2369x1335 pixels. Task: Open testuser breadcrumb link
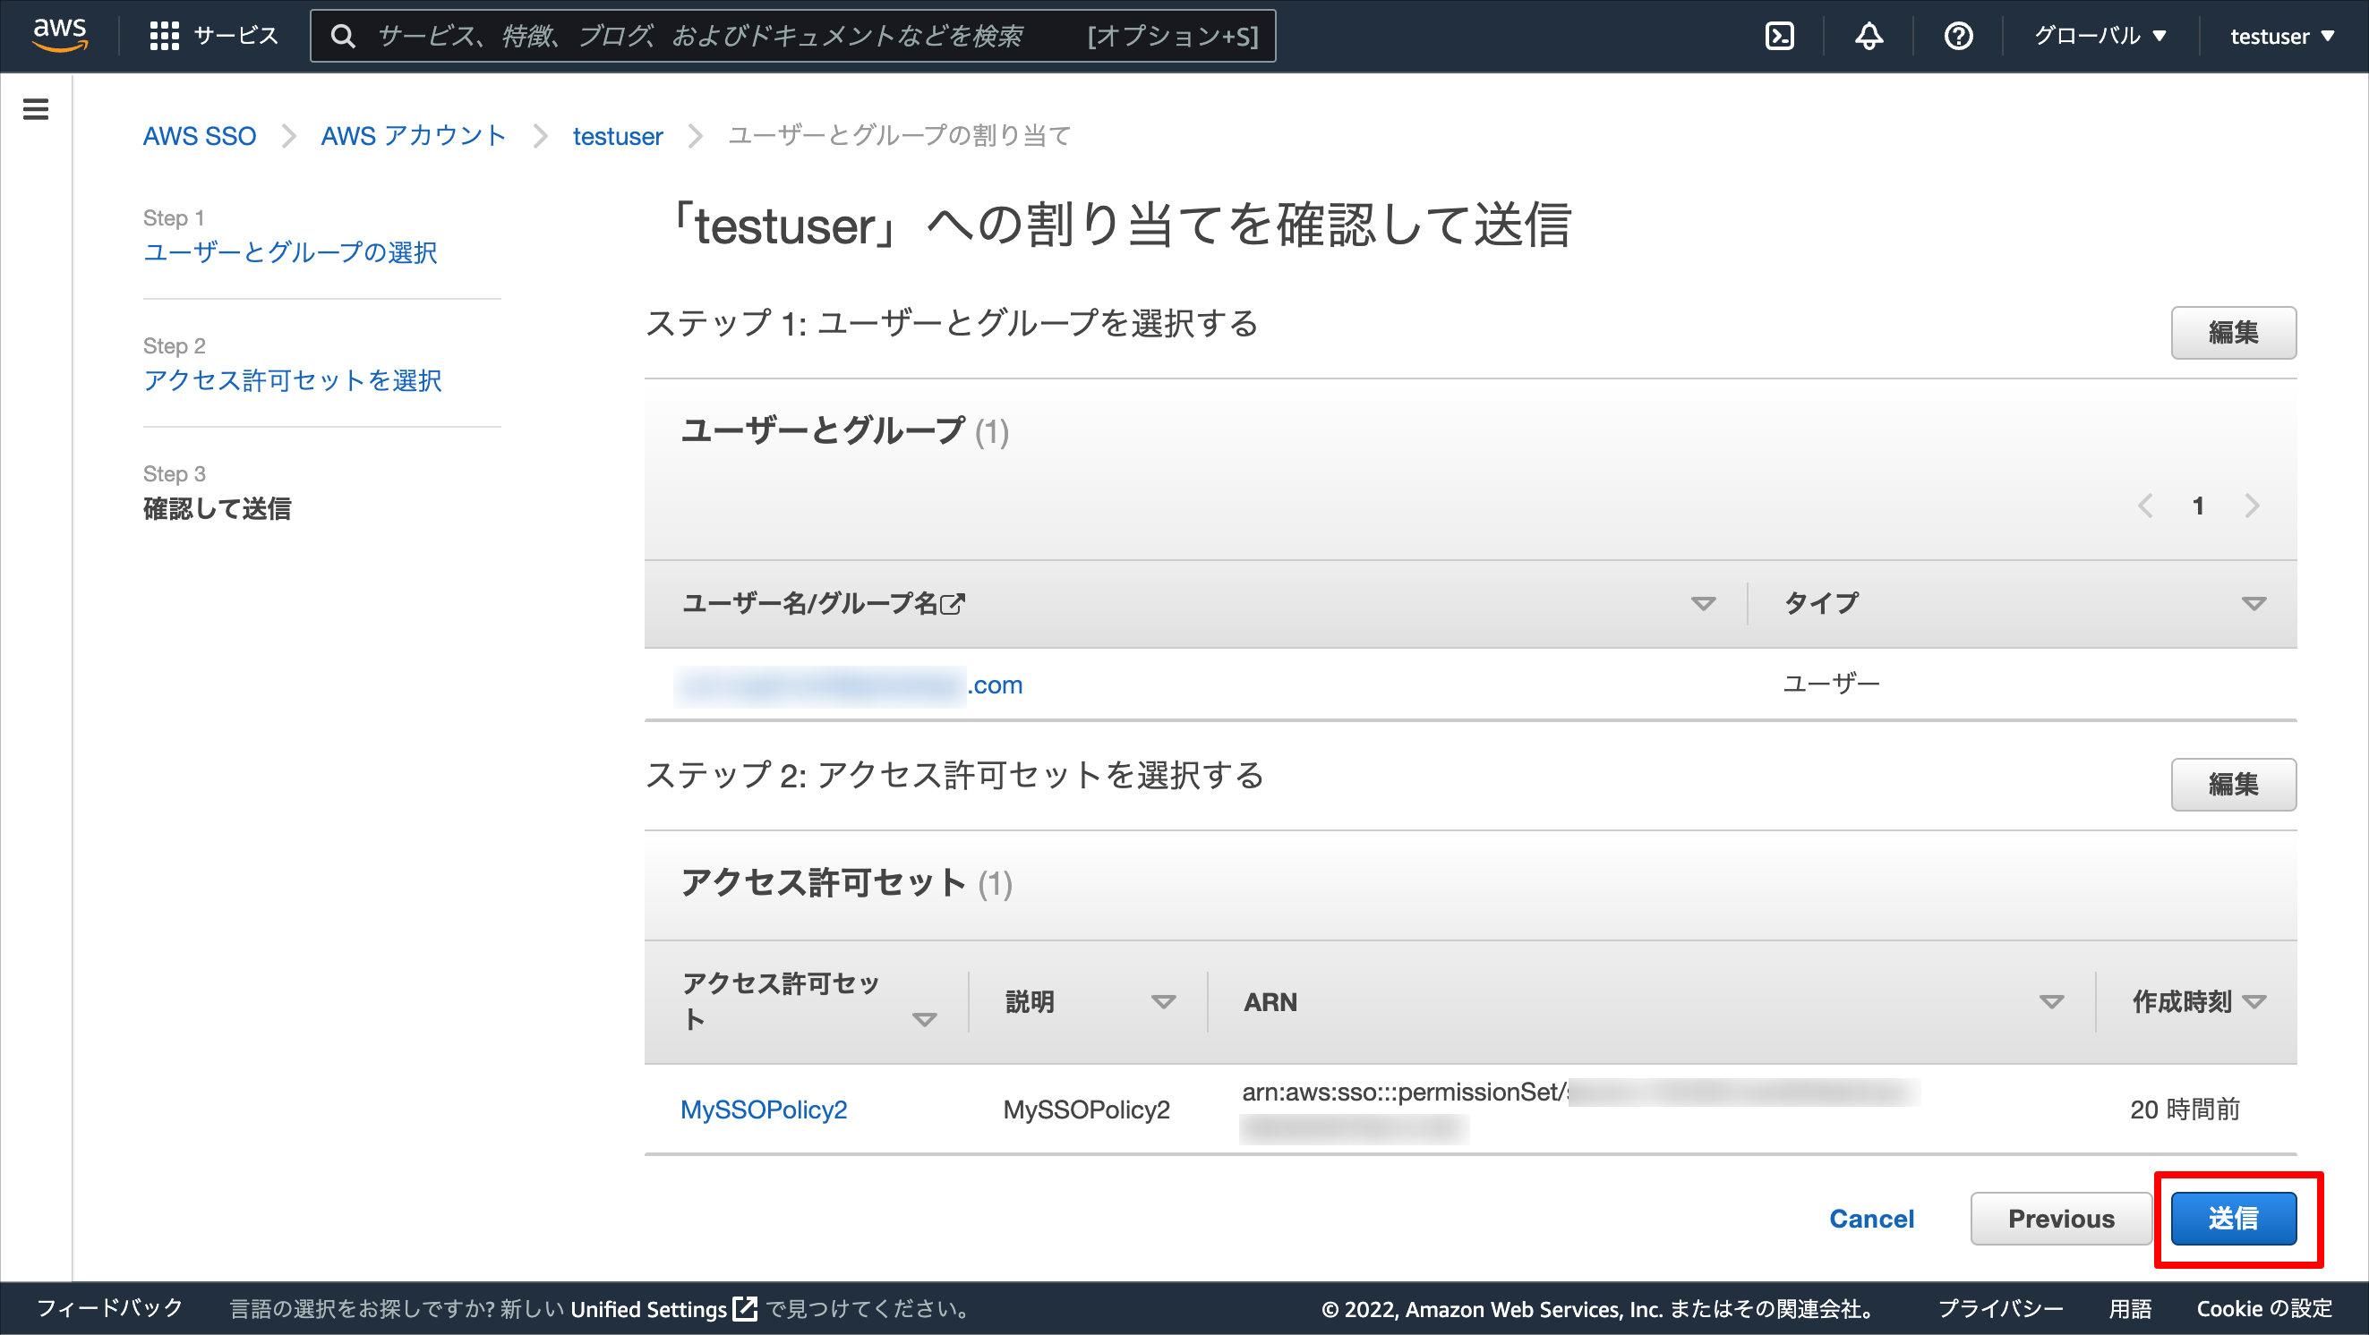(x=617, y=136)
